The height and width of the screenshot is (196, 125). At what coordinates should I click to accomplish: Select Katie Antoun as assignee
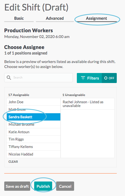[x=33, y=132]
